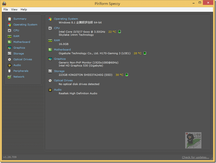The width and height of the screenshot is (216, 163).
Task: Click the Realtek High Definition Audio text
Action: click(78, 93)
